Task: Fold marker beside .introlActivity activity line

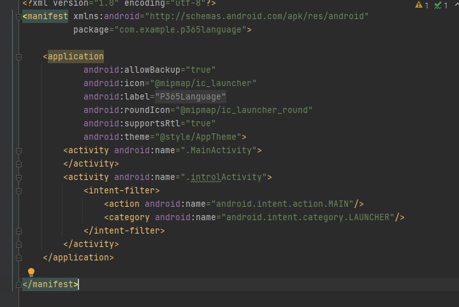Action: coord(18,177)
